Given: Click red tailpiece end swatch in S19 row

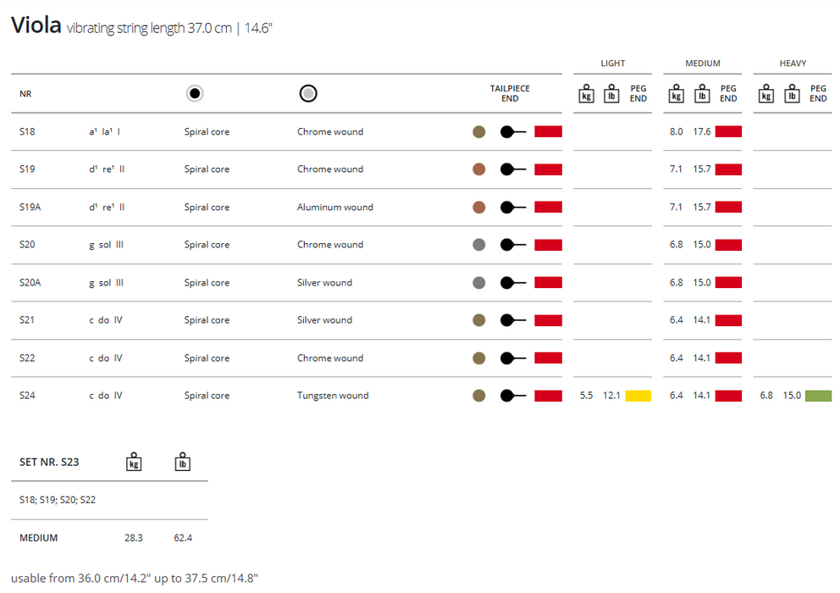Looking at the screenshot, I should (548, 169).
